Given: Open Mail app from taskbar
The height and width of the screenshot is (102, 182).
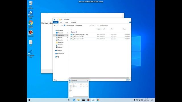Looking at the screenshot, I should [x=83, y=100].
